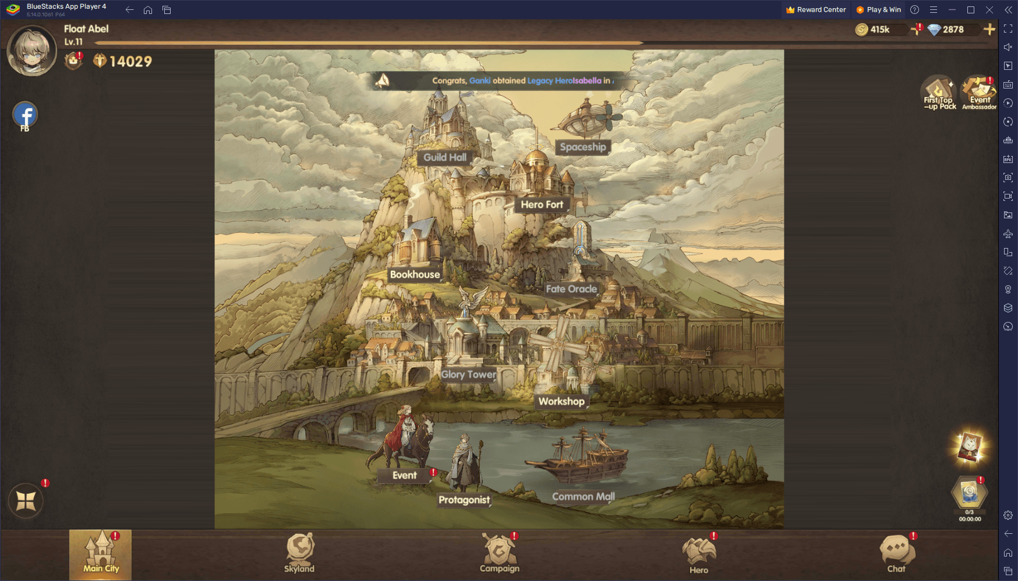1018x581 pixels.
Task: Open the Event horse rider
Action: [x=404, y=475]
